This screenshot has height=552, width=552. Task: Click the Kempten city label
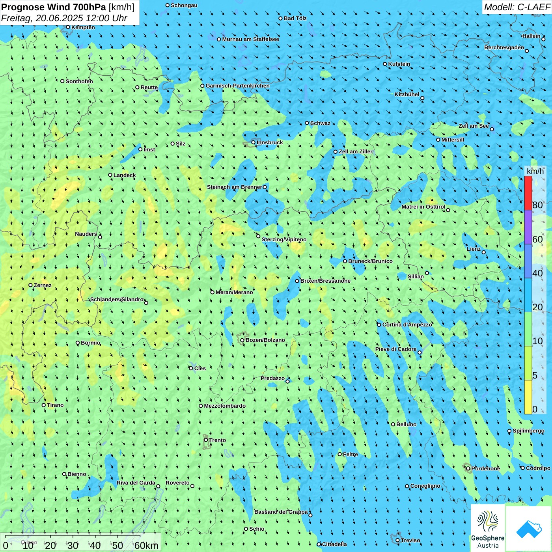point(83,27)
